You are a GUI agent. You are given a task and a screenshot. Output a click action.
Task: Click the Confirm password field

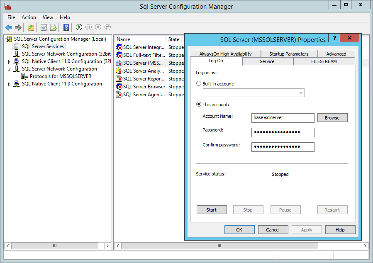283,147
